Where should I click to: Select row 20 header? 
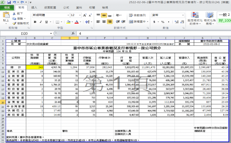[3, 102]
